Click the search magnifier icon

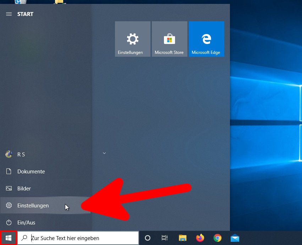click(24, 238)
